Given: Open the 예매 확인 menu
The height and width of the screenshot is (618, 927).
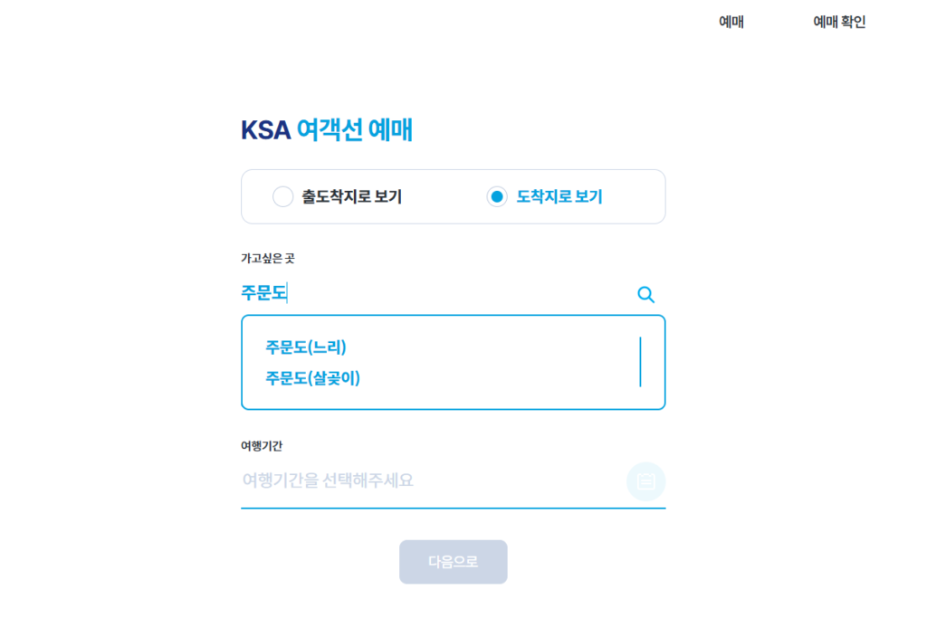Looking at the screenshot, I should (837, 22).
